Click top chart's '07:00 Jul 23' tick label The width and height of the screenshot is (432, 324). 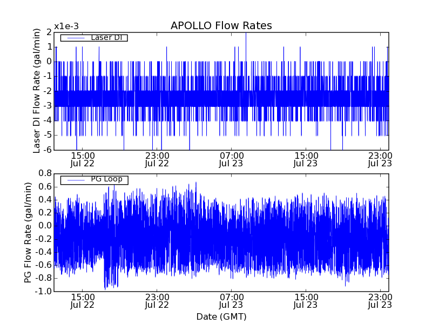[x=231, y=159]
